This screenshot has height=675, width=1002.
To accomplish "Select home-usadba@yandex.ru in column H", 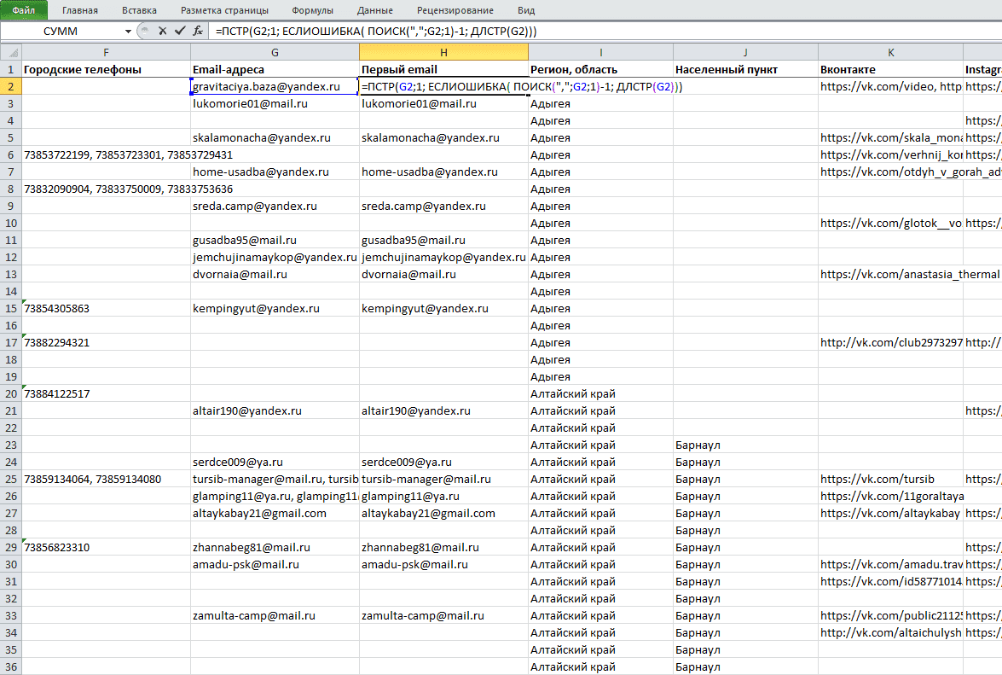I will [443, 172].
